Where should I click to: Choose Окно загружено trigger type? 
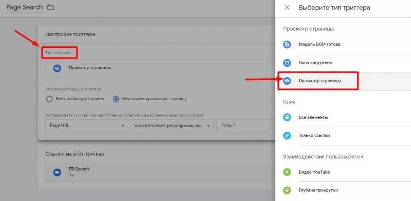pyautogui.click(x=315, y=63)
